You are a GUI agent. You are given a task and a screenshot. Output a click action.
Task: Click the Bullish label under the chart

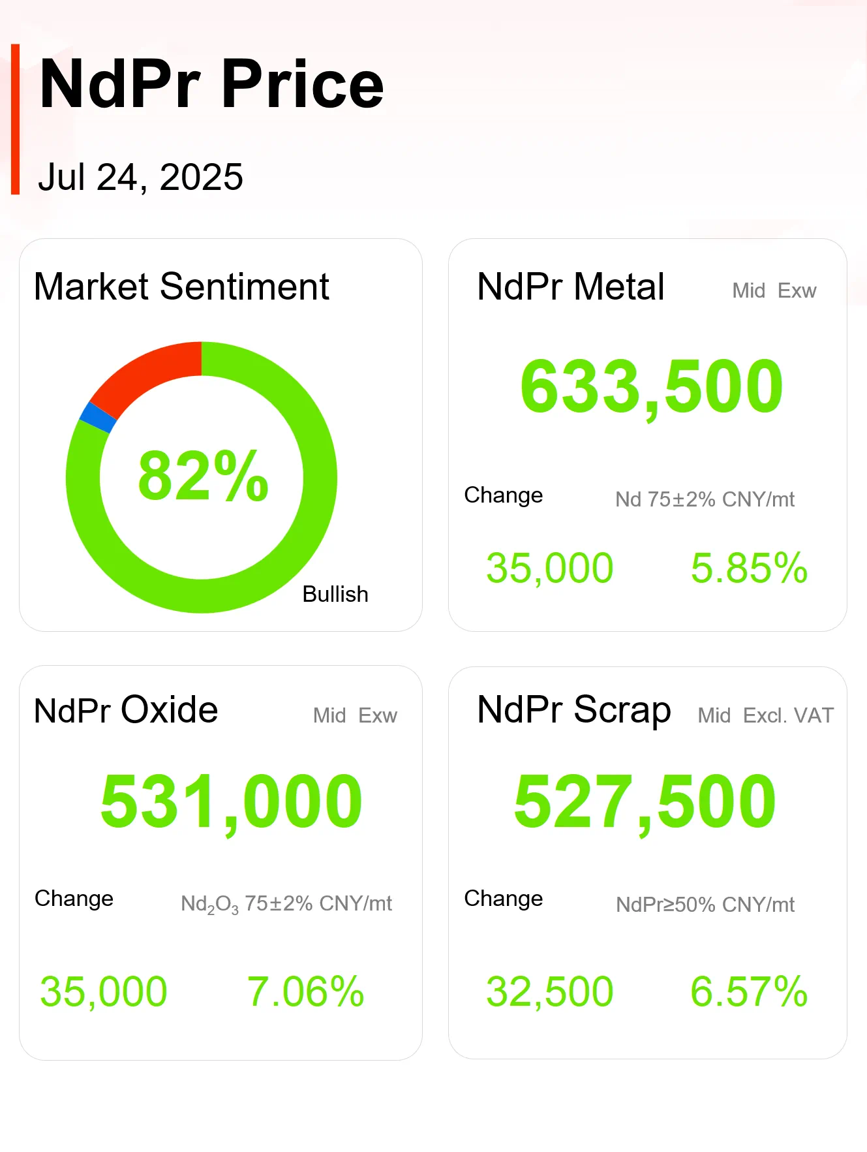[335, 594]
